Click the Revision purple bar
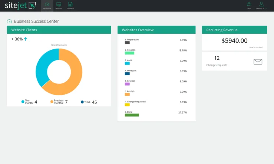 [127, 84]
